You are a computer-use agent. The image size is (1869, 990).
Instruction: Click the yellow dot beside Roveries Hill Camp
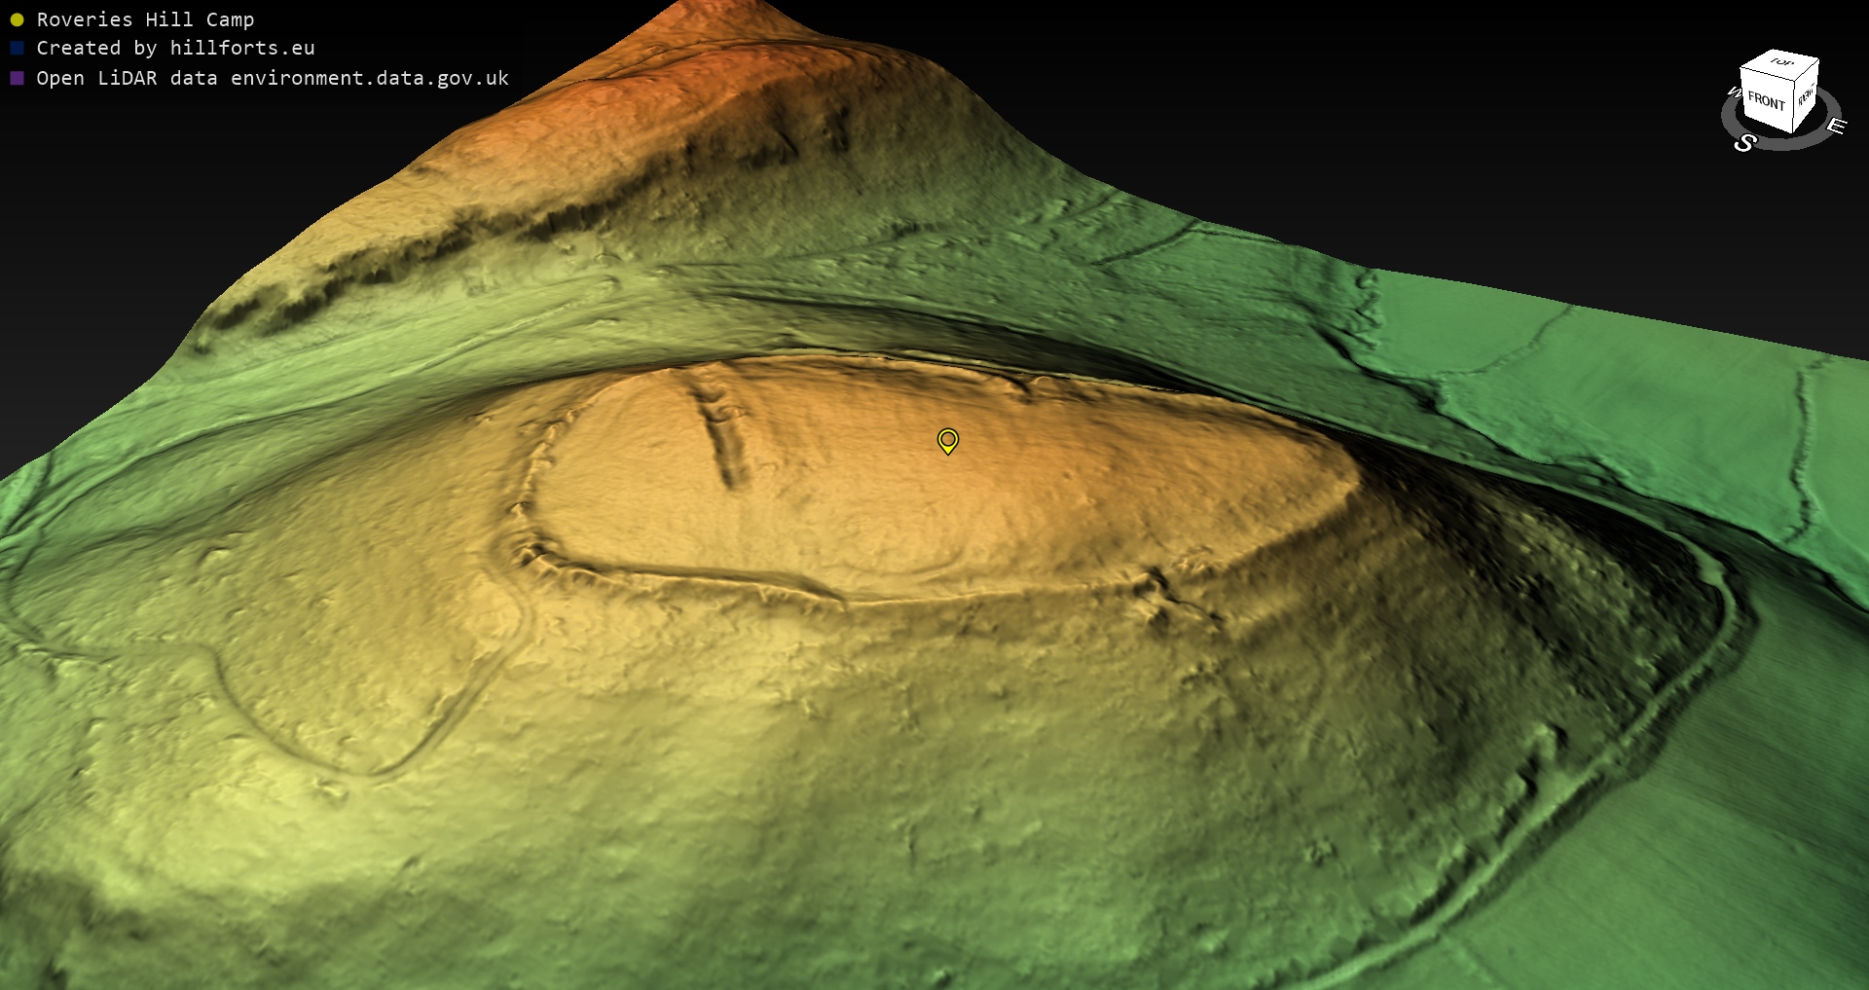coord(17,19)
